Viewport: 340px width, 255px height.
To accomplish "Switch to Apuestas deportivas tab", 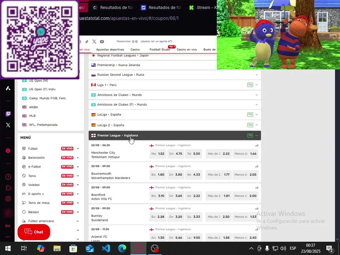I will coord(110,50).
